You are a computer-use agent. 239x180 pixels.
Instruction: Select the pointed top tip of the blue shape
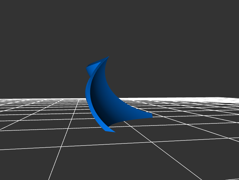pyautogui.click(x=108, y=57)
